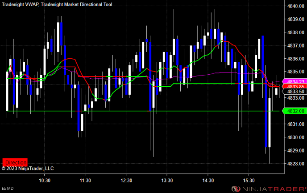The height and width of the screenshot is (193, 307).
Task: Click the 4839.00 price axis label
Action: [x=296, y=19]
